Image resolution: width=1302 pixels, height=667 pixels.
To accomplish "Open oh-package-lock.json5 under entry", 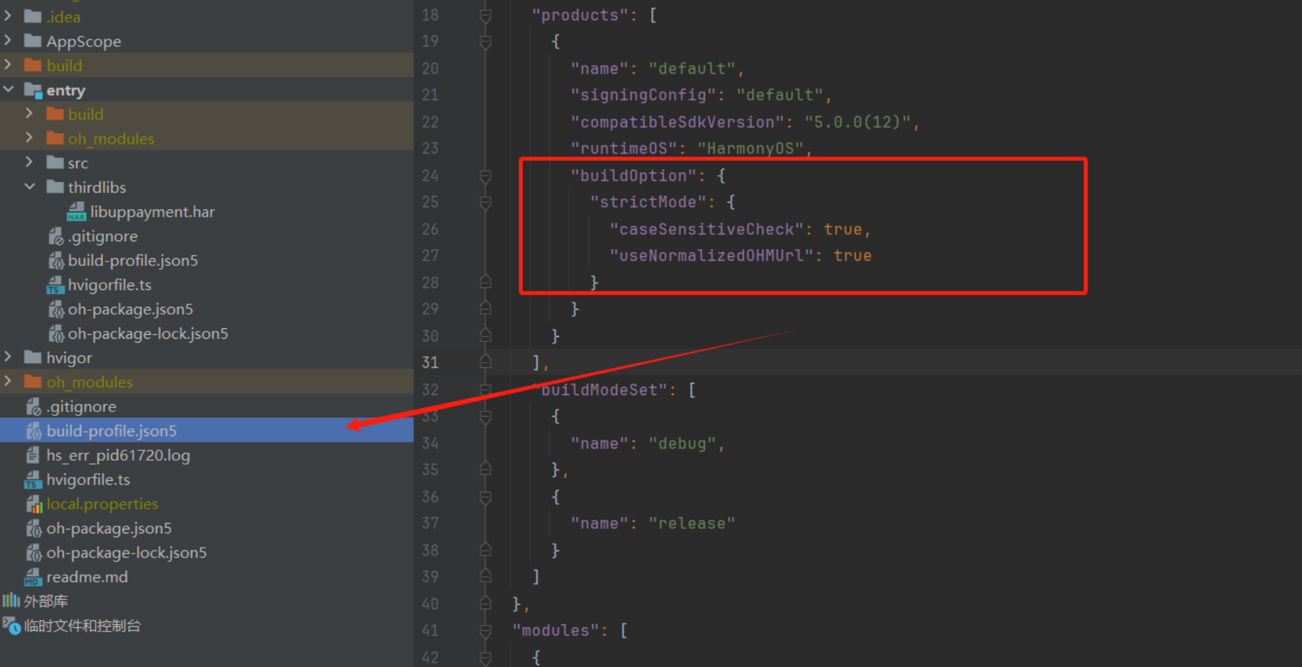I will [x=147, y=333].
